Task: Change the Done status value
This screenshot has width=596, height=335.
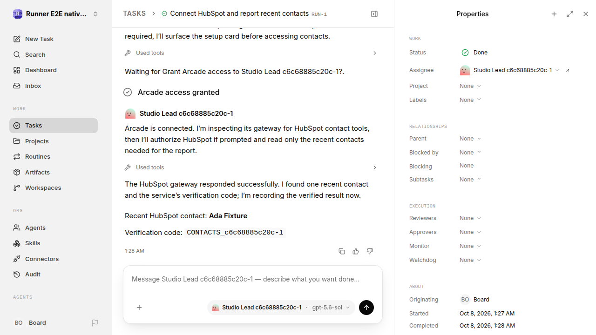Action: point(474,53)
